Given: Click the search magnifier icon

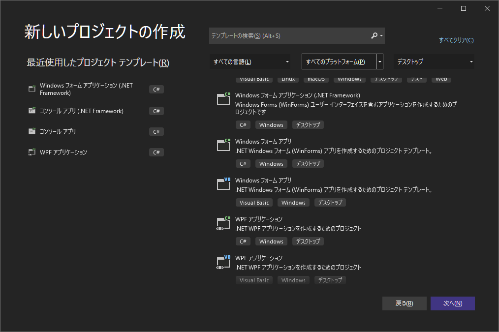Looking at the screenshot, I should coord(374,35).
